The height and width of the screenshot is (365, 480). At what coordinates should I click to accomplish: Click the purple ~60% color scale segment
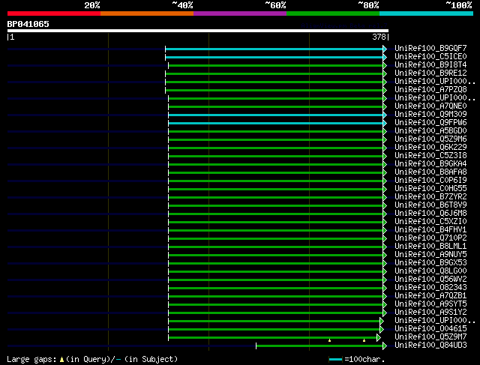(x=239, y=13)
